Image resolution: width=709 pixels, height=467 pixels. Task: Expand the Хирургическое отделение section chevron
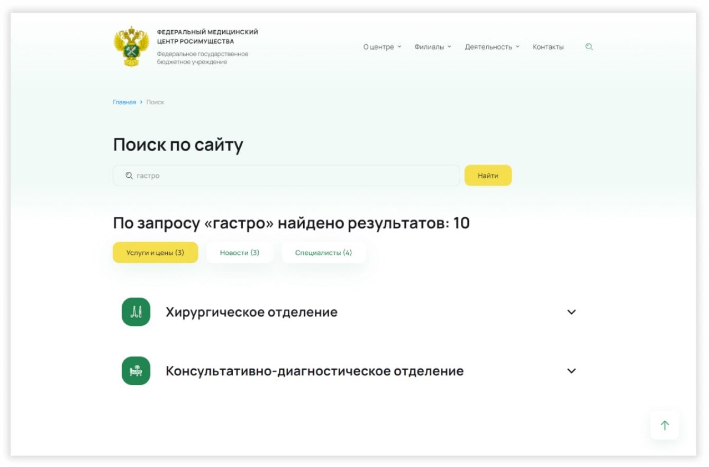(x=571, y=312)
